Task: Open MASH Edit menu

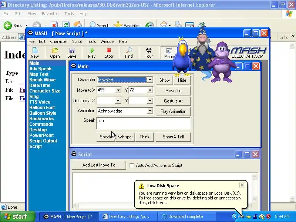Action: [x=42, y=41]
